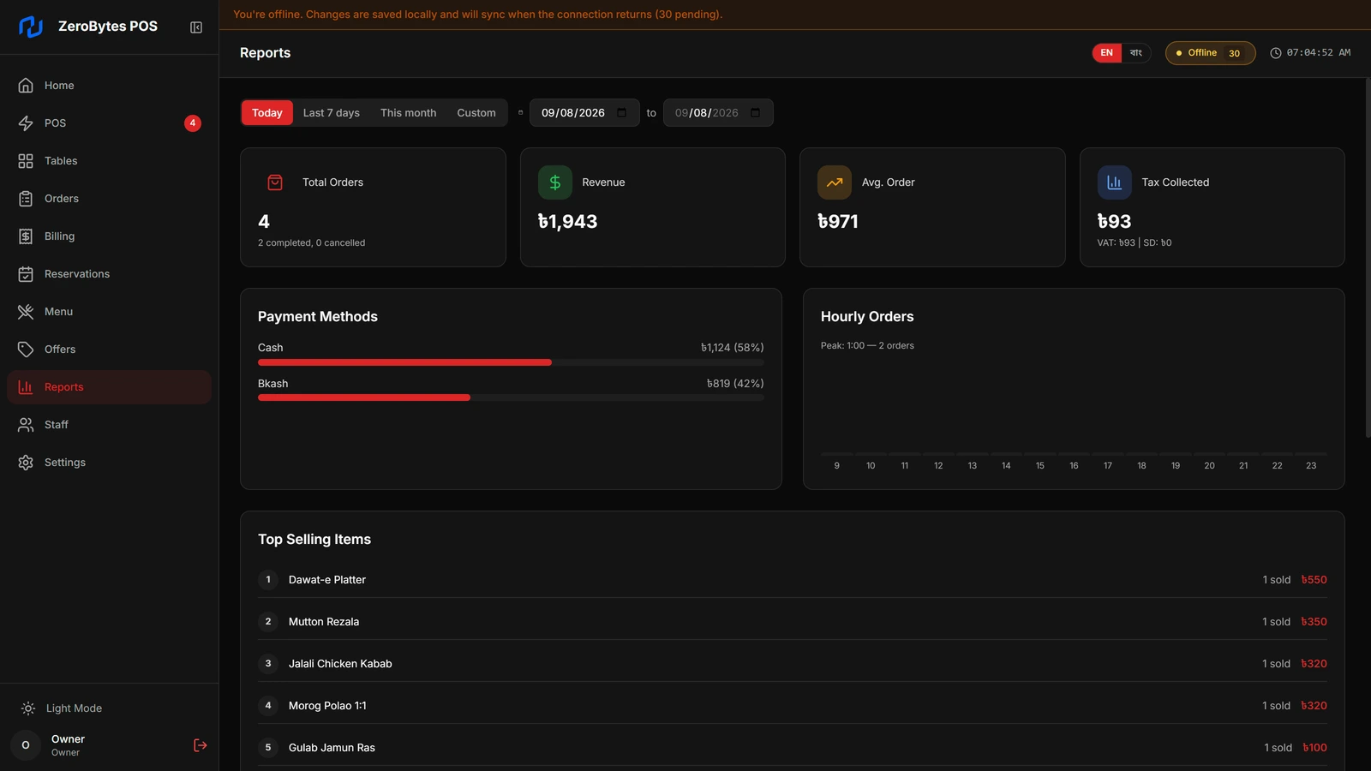Screen dimensions: 1371x771
Task: Select the Last 7 days range
Action: click(x=332, y=113)
